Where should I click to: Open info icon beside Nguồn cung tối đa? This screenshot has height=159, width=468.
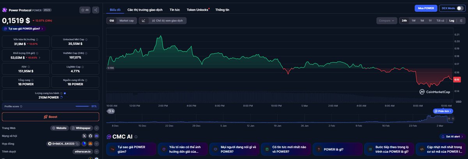[x=85, y=80]
